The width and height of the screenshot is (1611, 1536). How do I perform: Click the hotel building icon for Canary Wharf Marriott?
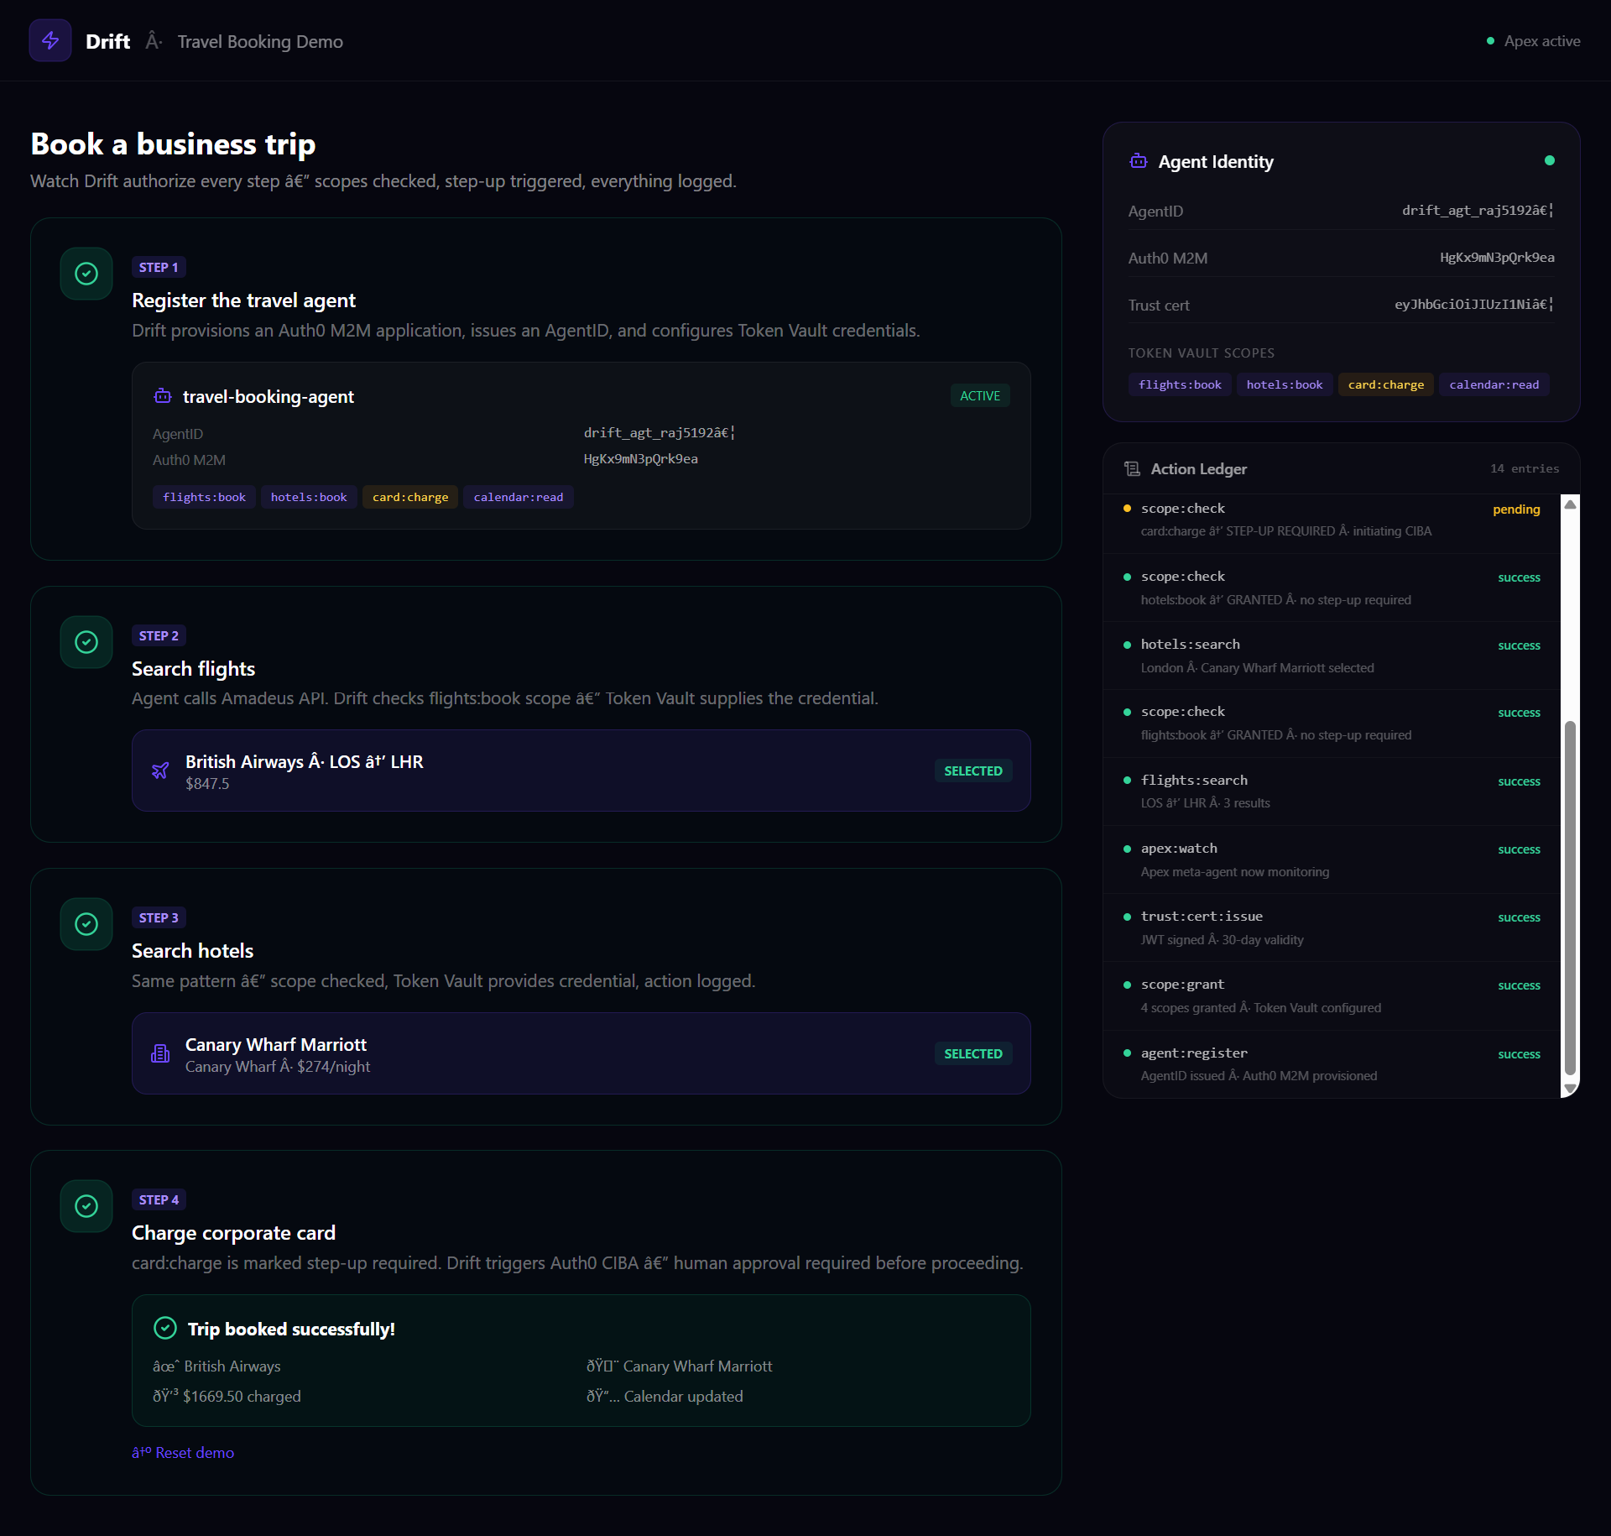coord(160,1053)
